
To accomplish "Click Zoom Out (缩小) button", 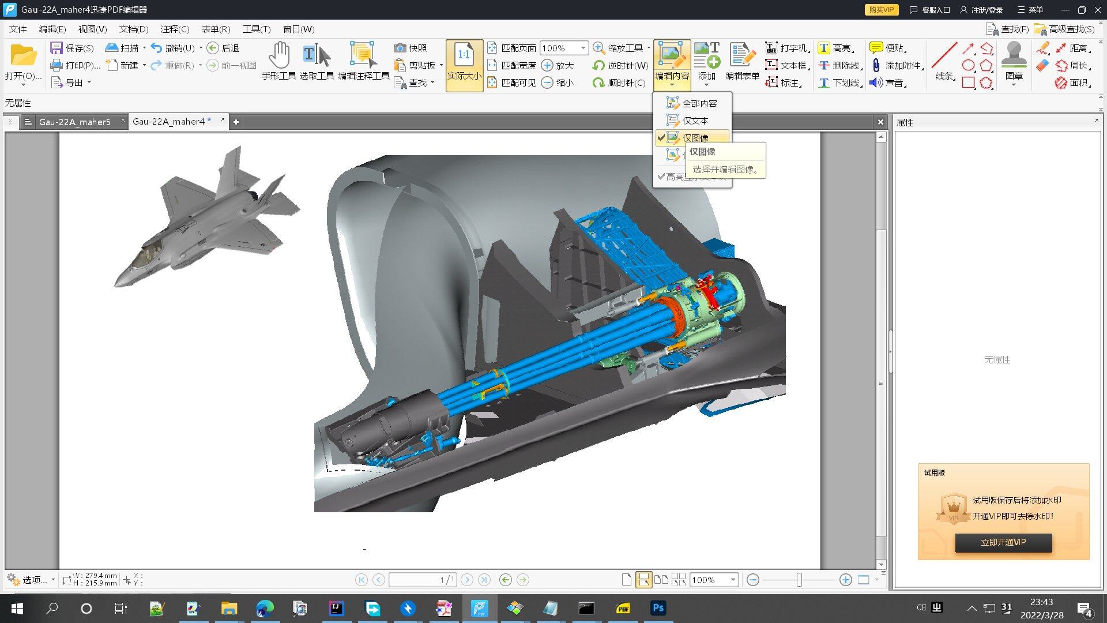I will 558,82.
